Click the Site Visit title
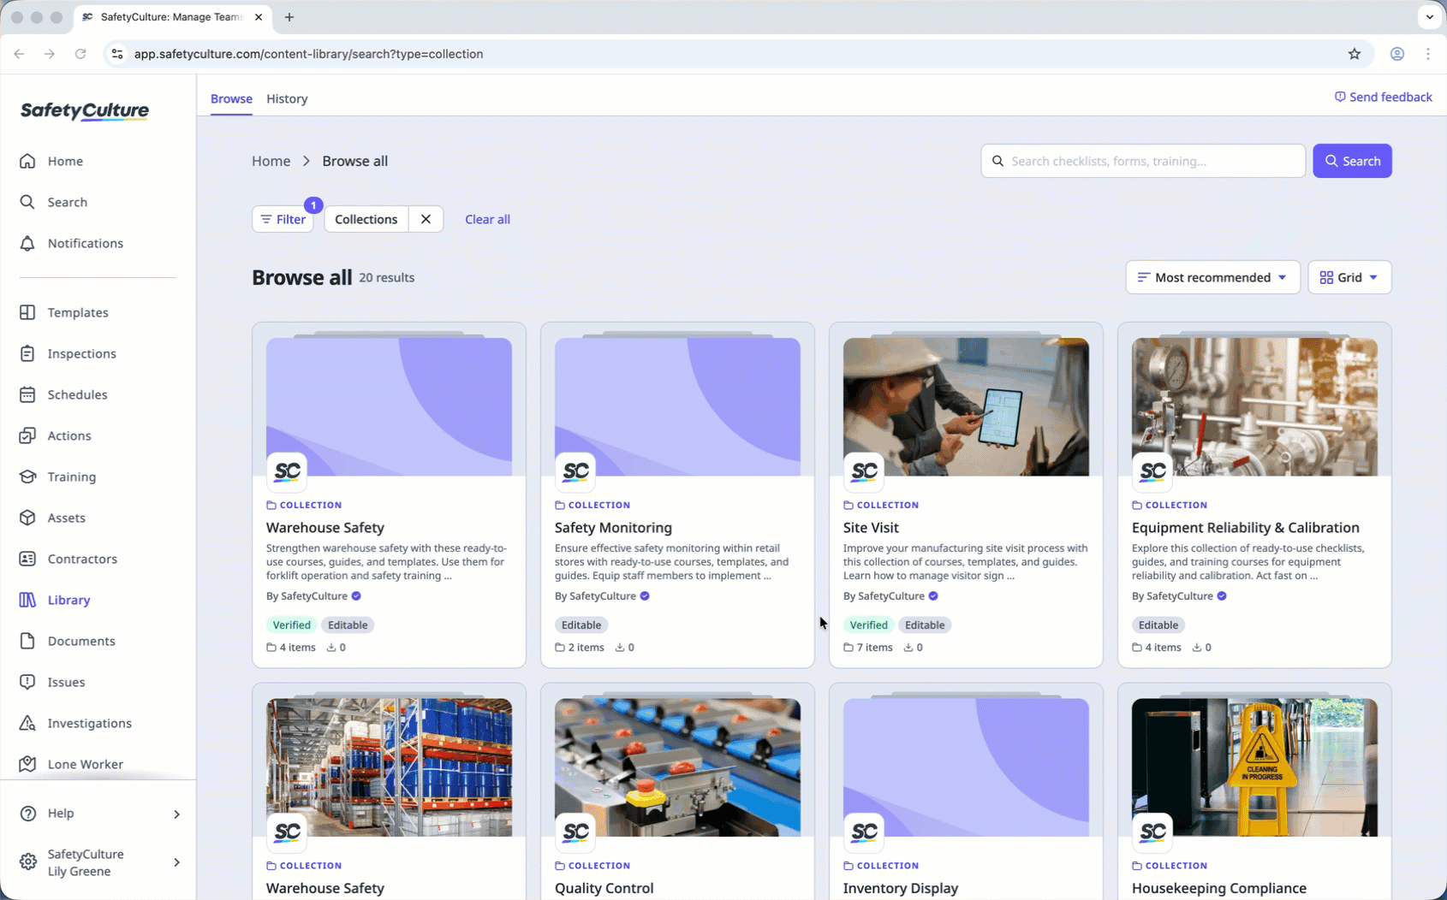 [x=871, y=528]
